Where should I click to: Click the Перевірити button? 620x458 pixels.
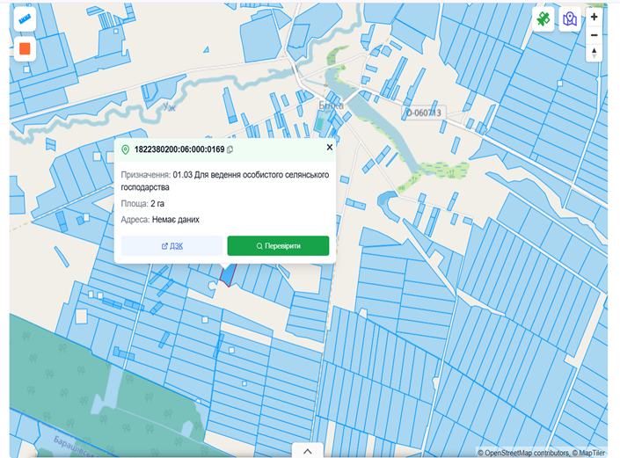click(x=278, y=246)
